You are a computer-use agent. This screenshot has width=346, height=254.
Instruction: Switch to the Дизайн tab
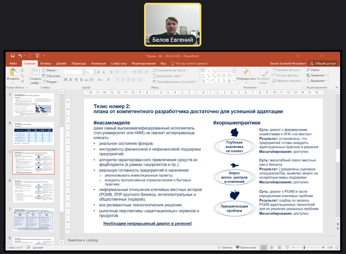(61, 63)
